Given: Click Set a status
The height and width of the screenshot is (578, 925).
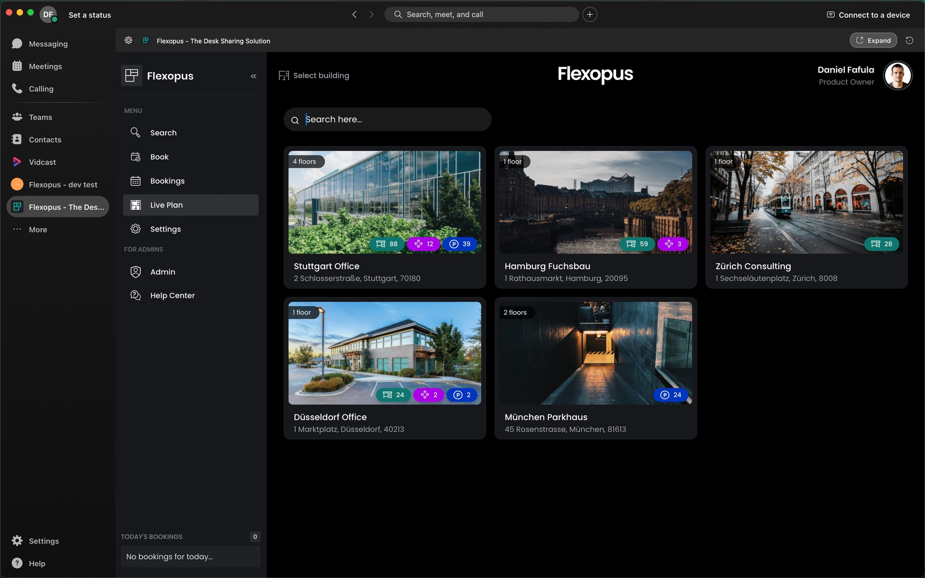Looking at the screenshot, I should [90, 15].
